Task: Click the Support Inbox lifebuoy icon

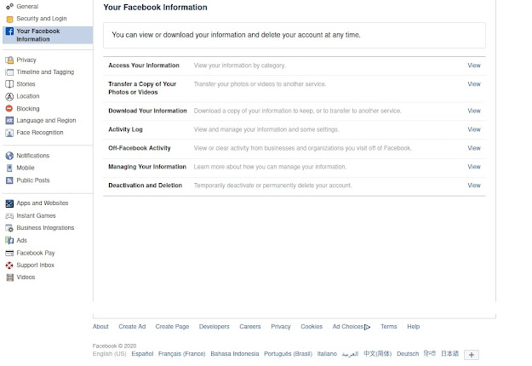Action: point(9,266)
